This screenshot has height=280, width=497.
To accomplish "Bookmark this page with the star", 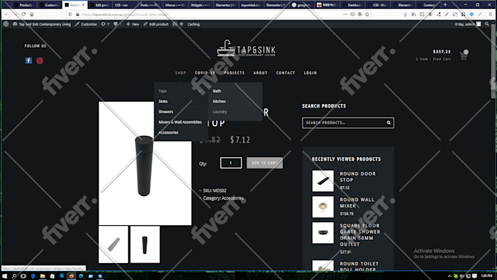I will pyautogui.click(x=367, y=15).
